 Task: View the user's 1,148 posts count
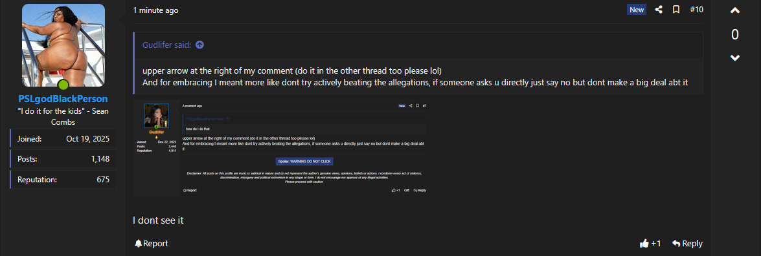63,159
